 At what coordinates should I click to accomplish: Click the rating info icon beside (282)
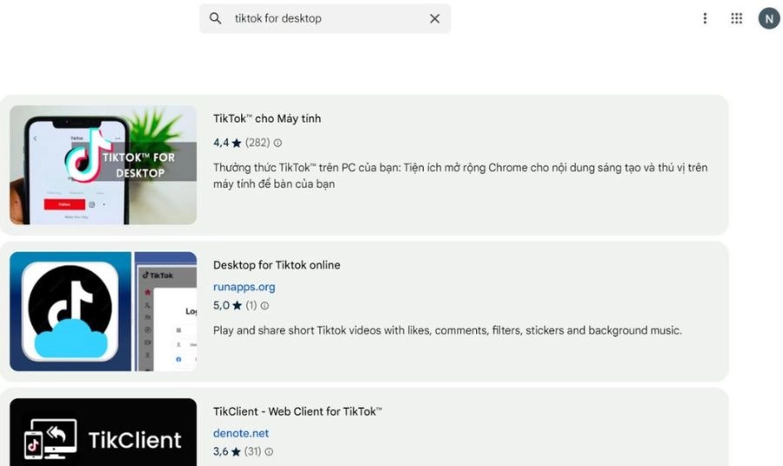pos(278,143)
